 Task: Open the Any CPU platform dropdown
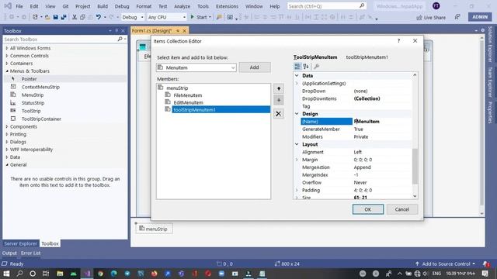pyautogui.click(x=184, y=17)
